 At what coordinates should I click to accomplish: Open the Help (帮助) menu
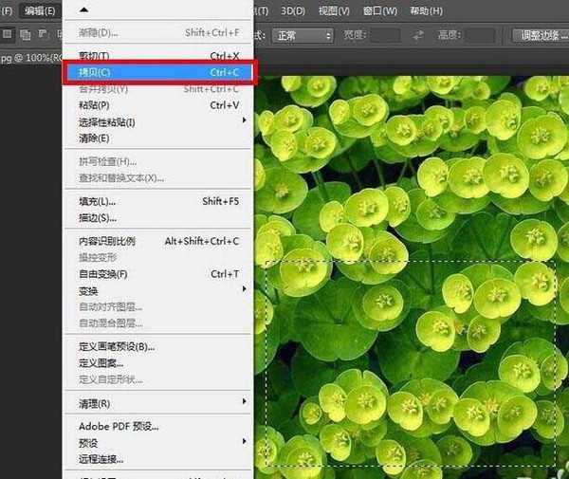(425, 10)
